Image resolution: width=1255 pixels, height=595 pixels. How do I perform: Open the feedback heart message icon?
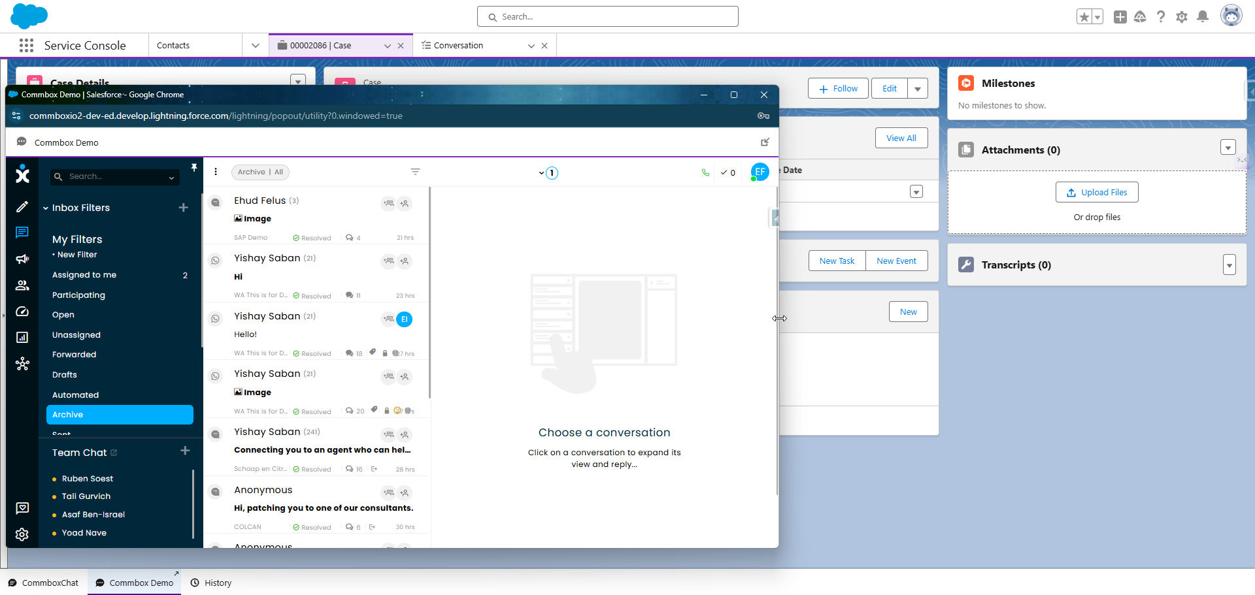tap(22, 508)
